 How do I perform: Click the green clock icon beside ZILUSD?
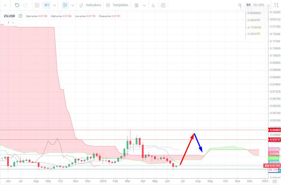21,16
